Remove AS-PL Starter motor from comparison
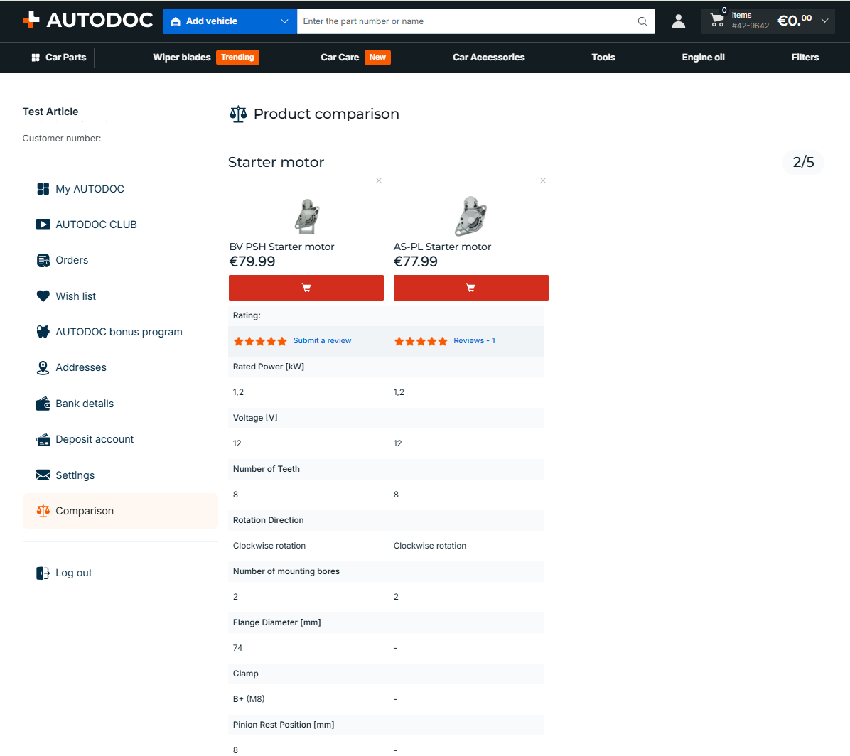Screen dimensions: 850x756 [x=543, y=180]
